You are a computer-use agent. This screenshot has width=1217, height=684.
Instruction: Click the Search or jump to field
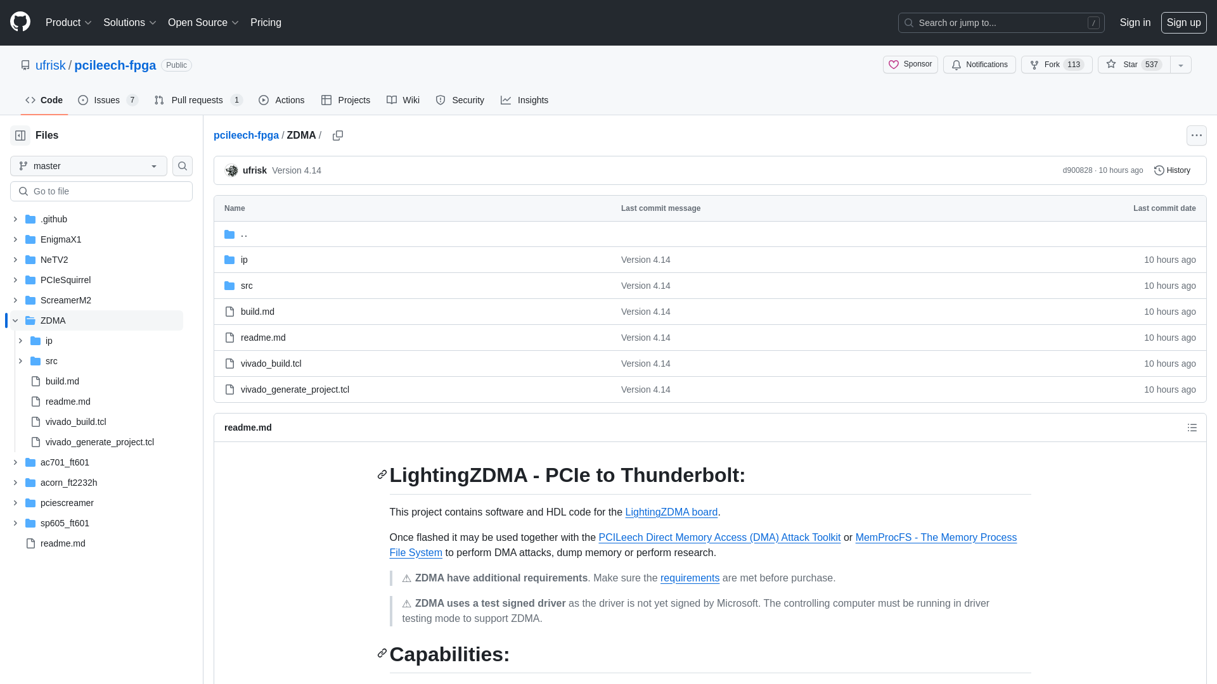tap(1001, 23)
